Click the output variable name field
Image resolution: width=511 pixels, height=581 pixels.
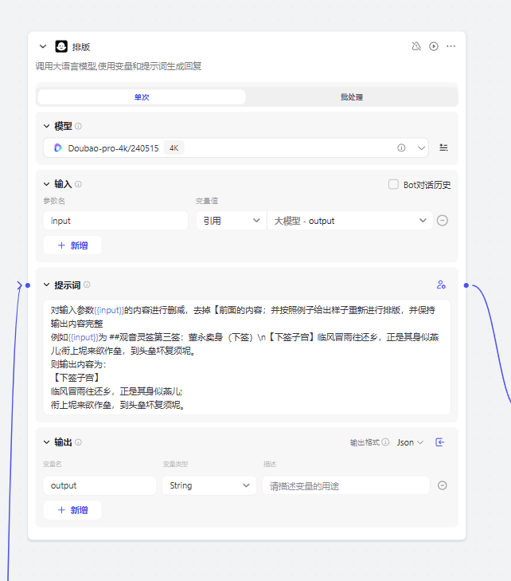click(99, 485)
